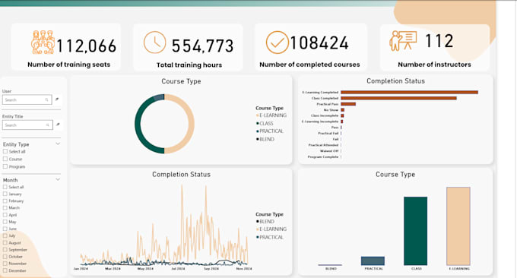This screenshot has width=517, height=278.
Task: Click the PRACTICAL column bar
Action: pyautogui.click(x=373, y=261)
